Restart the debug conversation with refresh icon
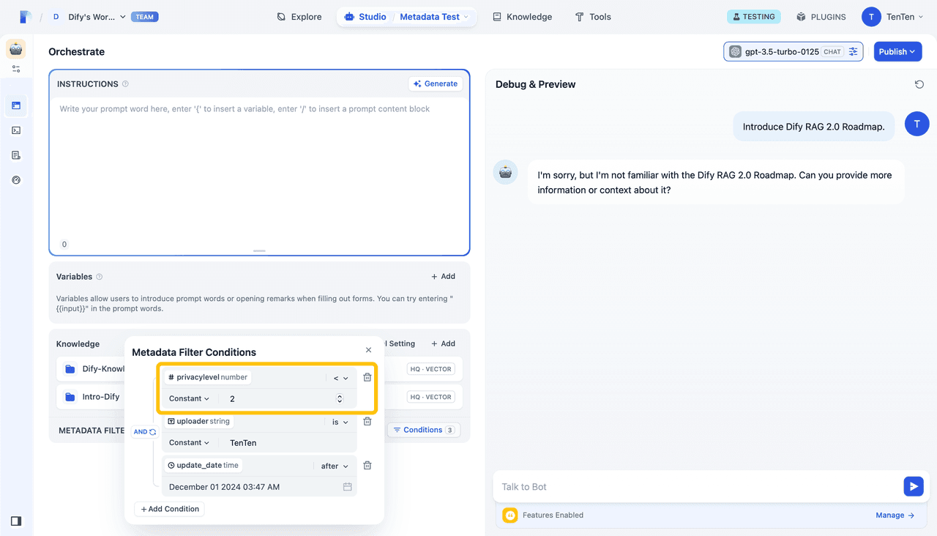 (919, 84)
